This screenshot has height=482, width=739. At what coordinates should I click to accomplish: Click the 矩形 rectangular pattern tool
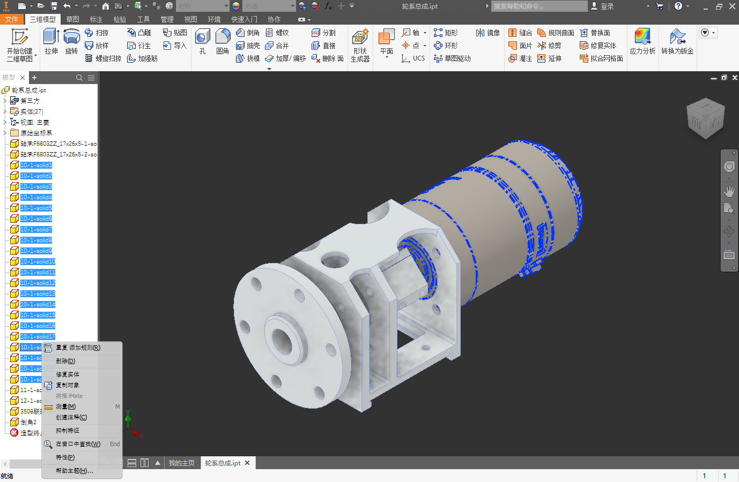tap(446, 33)
